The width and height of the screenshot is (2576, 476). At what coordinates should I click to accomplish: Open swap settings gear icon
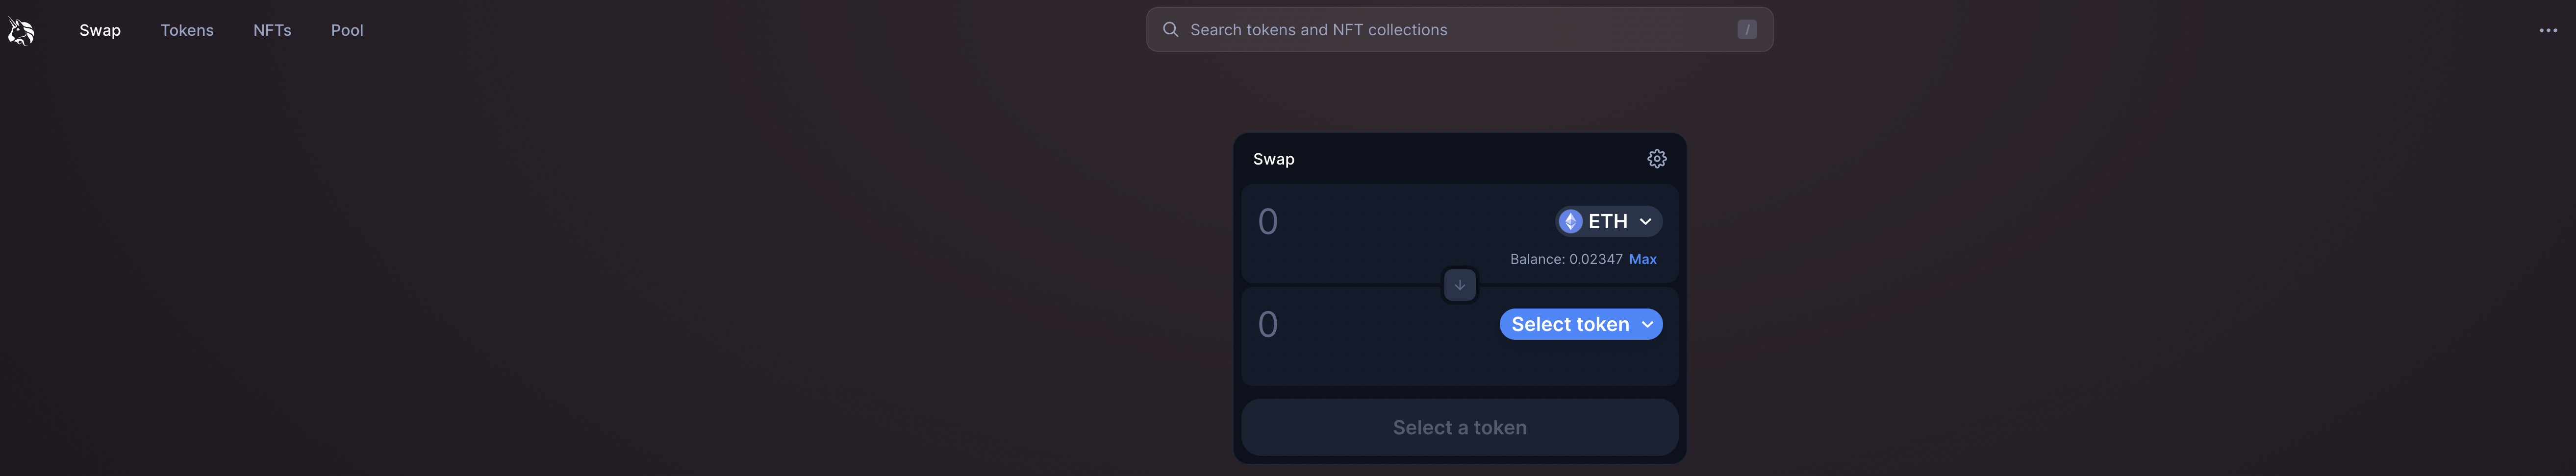1656,159
